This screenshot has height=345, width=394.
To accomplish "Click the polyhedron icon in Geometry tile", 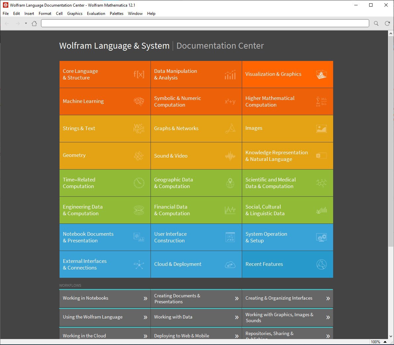I will [139, 156].
